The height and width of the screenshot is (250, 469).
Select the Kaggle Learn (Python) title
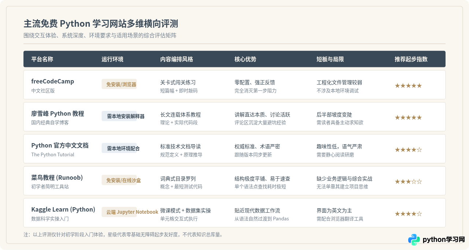coord(63,209)
